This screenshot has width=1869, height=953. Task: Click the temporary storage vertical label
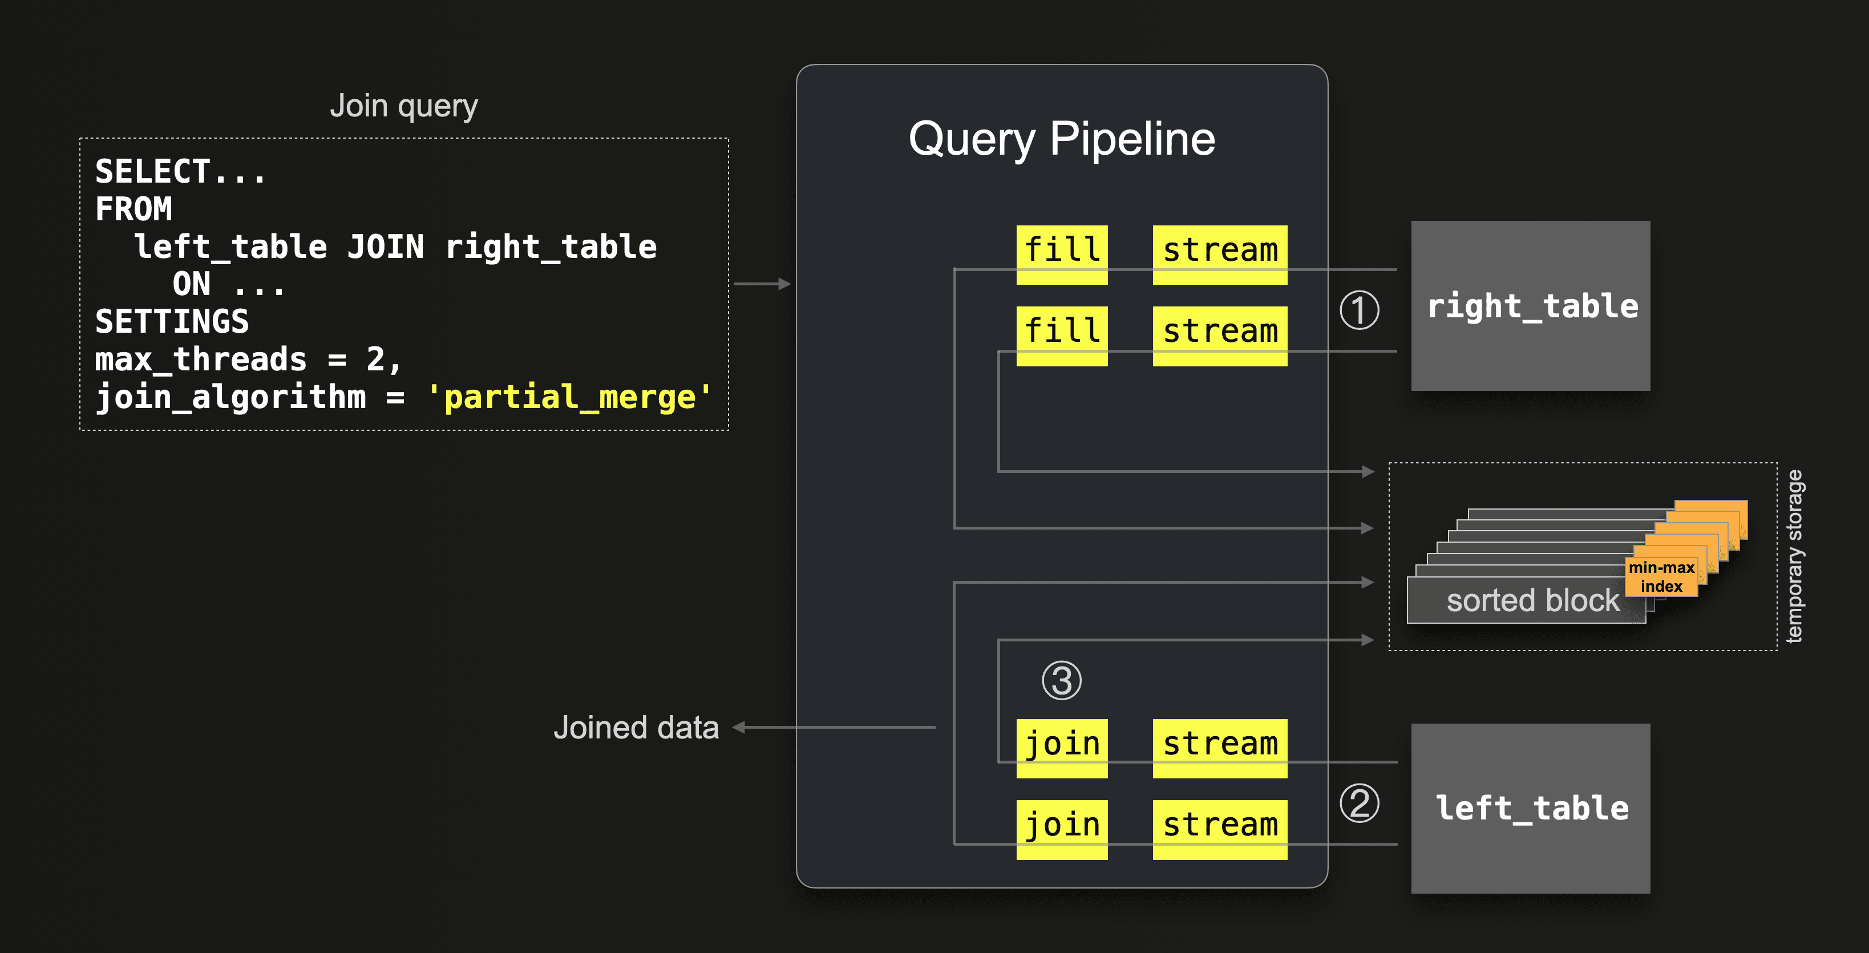[x=1794, y=556]
